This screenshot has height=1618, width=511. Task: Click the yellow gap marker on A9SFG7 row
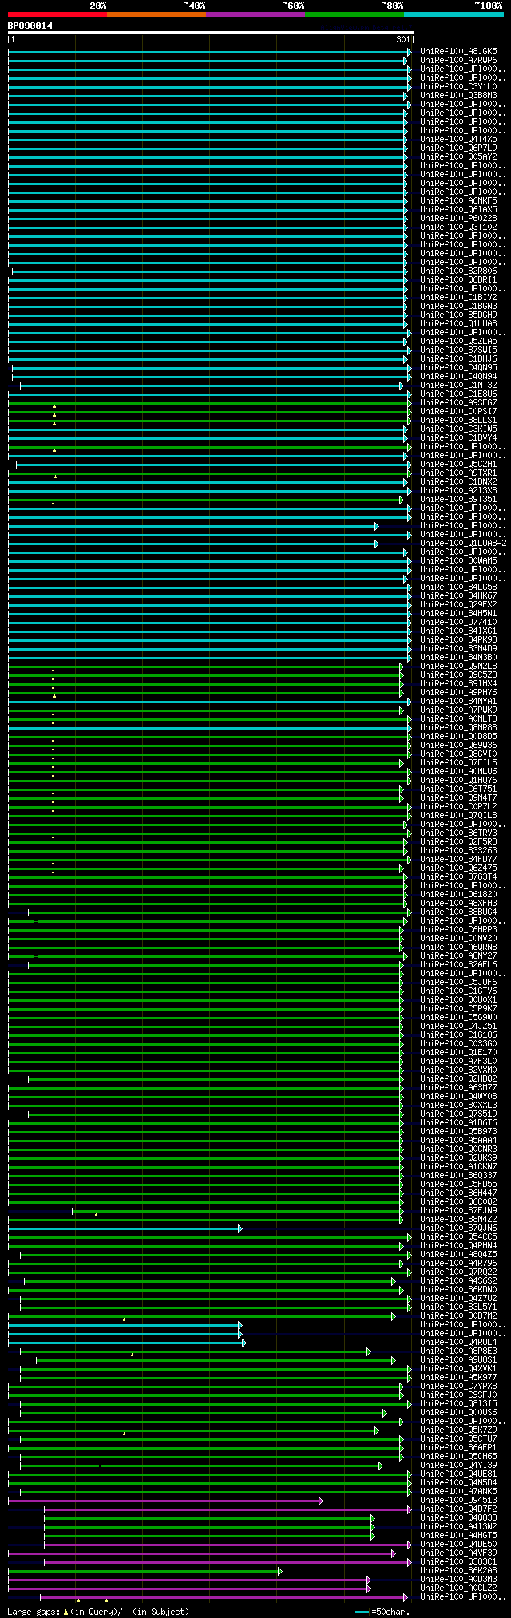pyautogui.click(x=54, y=406)
